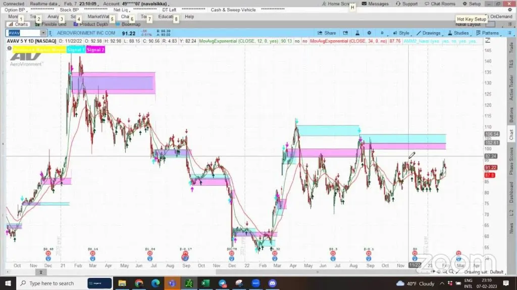The height and width of the screenshot is (290, 517).
Task: Click the flask Edit Studies icon
Action: coord(357,33)
